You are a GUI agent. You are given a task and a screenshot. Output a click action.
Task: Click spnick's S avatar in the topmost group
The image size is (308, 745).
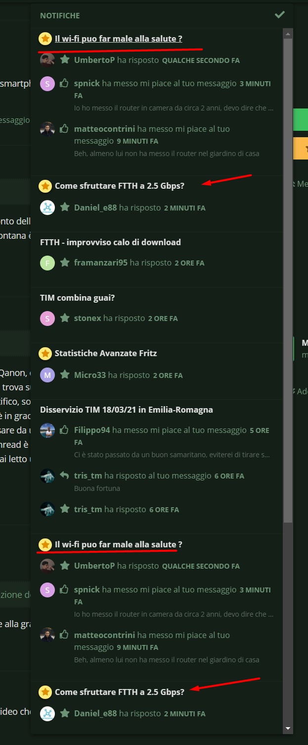pos(47,84)
